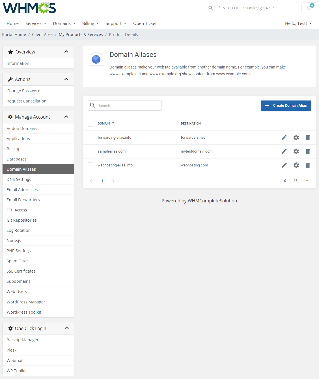
Task: Open the My Products & Services breadcrumb link
Action: [x=81, y=34]
